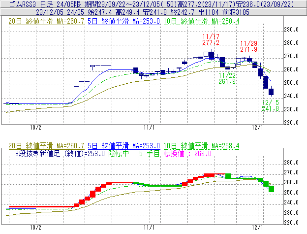Click the last green new-price block at 253
307x234 pixels.
click(271, 189)
